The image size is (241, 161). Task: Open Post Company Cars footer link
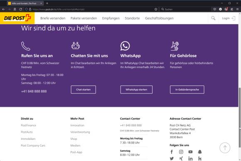click(33, 145)
